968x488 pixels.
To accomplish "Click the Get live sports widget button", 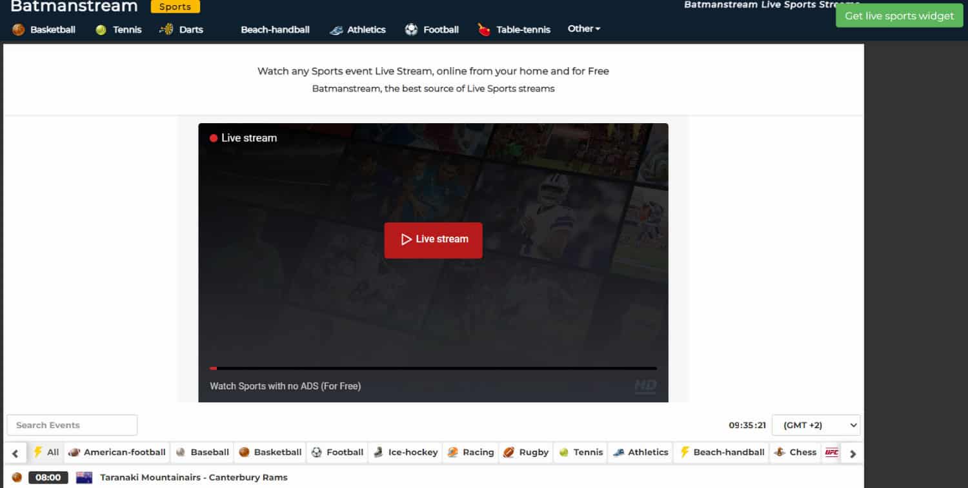I will [899, 16].
